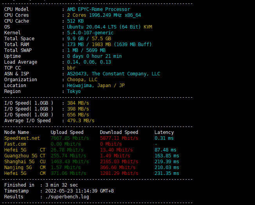Click the Total SWAP value 1 MB / 5699 MB
This screenshot has height=205, width=255.
86,50
